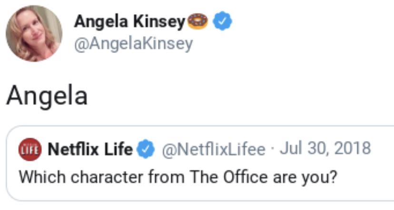This screenshot has height=210, width=394.
Task: Open the @AngelaKinsey handle link
Action: coord(133,44)
